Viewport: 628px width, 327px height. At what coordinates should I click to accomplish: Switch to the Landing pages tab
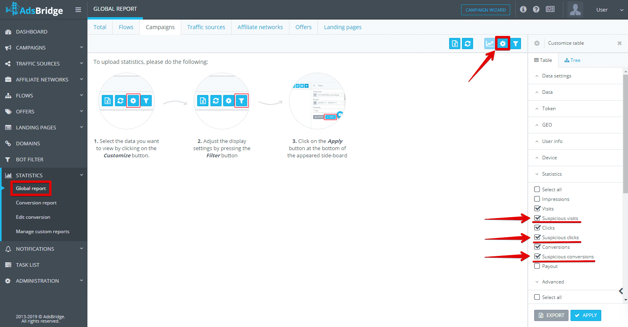pyautogui.click(x=343, y=27)
